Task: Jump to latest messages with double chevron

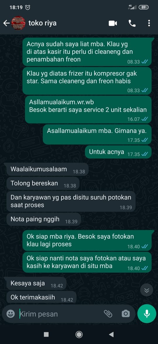Action: [x=147, y=290]
